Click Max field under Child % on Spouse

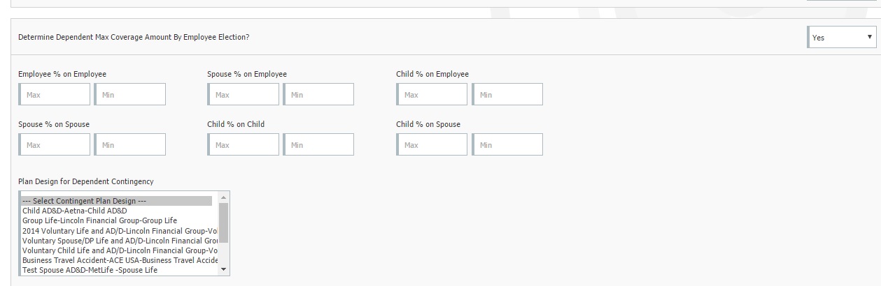click(432, 144)
